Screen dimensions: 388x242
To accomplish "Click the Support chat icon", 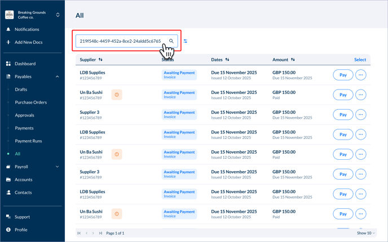I will [8, 217].
